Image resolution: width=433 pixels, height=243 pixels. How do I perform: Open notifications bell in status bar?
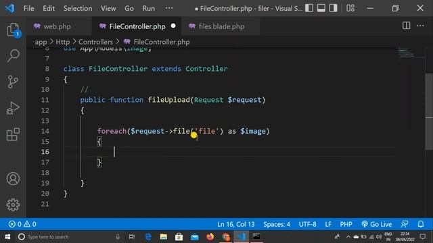coord(421,224)
